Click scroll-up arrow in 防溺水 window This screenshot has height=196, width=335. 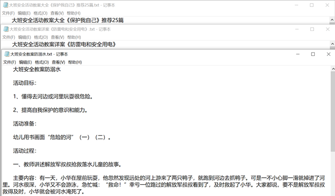tap(333, 69)
